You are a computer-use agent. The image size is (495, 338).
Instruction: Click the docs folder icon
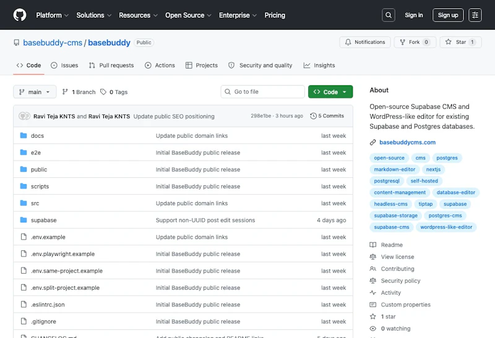(24, 135)
